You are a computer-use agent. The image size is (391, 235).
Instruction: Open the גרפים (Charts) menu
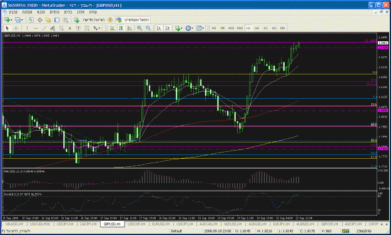(54, 12)
